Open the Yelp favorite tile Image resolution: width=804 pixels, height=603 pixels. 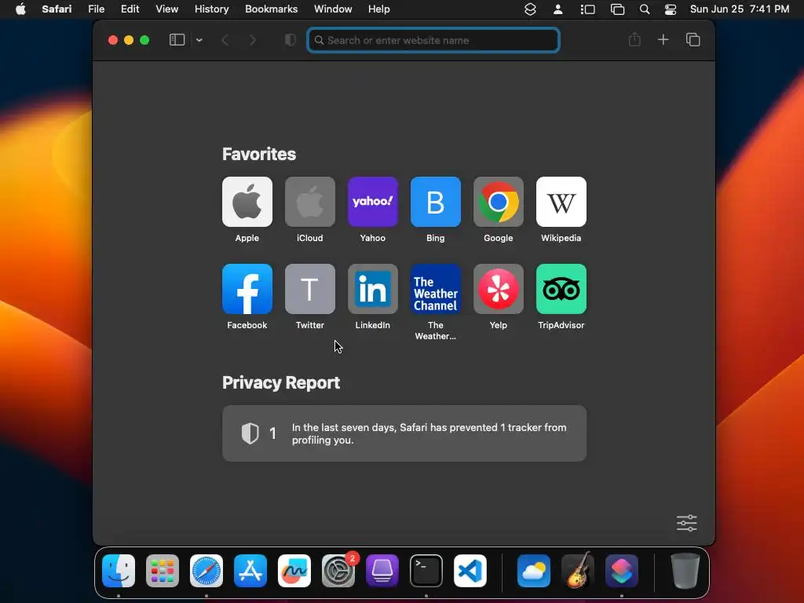499,289
